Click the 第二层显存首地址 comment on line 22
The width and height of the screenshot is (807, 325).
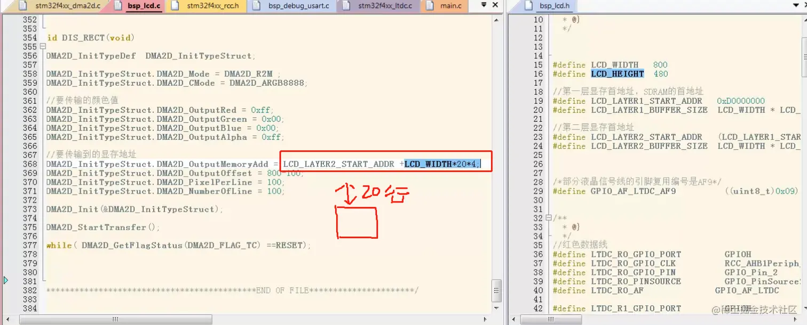[x=594, y=127]
